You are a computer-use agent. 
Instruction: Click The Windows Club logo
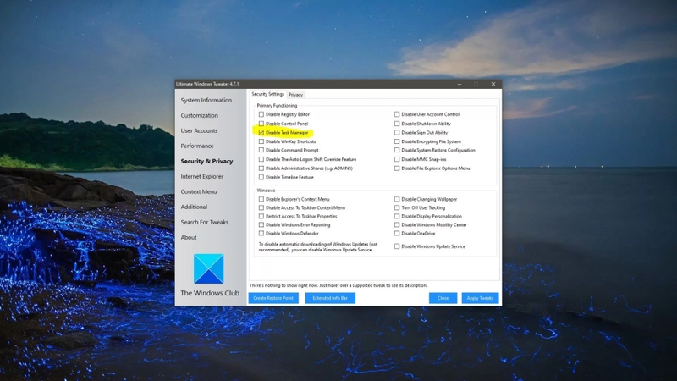(208, 268)
